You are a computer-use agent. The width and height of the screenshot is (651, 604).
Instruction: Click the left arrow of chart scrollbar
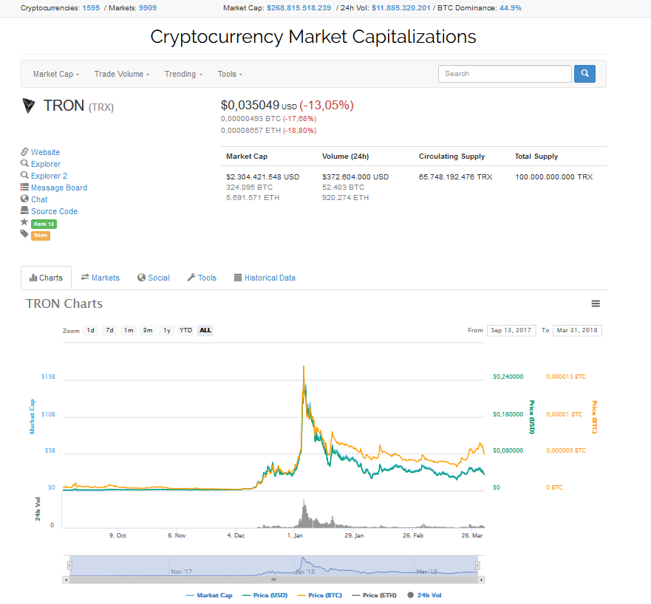66,580
